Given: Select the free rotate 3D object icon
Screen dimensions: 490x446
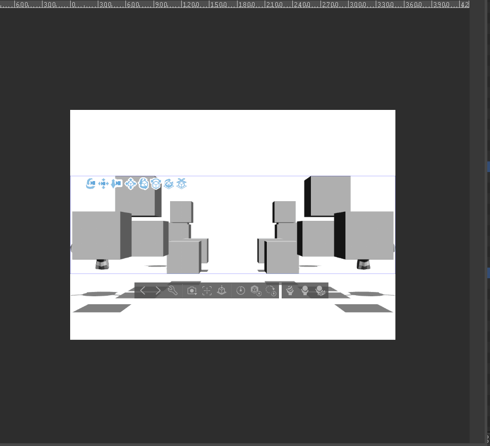Looking at the screenshot, I should tap(143, 184).
